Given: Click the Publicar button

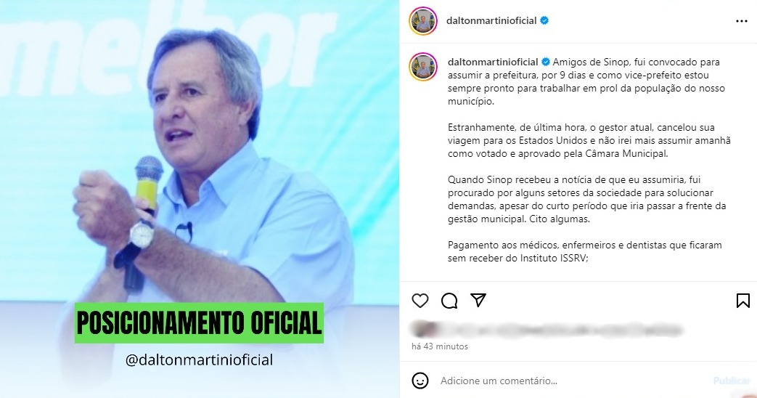Looking at the screenshot, I should 732,381.
